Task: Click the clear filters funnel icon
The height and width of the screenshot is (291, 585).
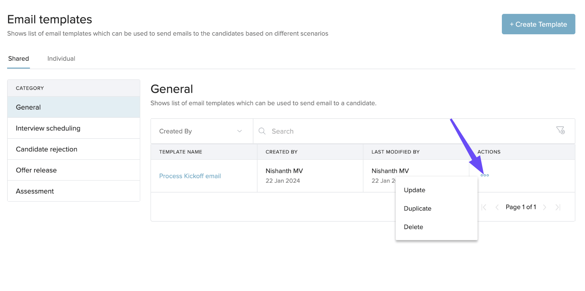Action: [x=560, y=130]
